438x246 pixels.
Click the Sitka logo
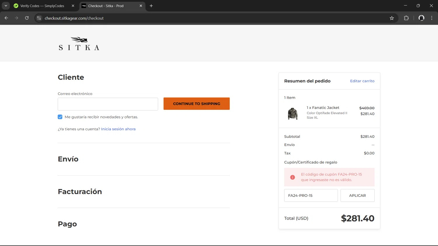coord(79,44)
